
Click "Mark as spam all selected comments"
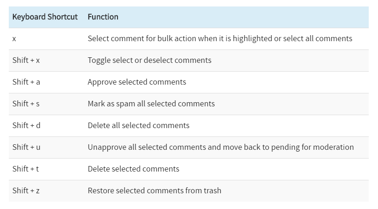151,104
